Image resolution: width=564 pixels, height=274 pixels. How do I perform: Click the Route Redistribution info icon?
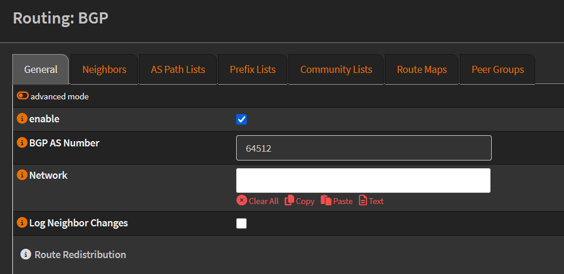coord(25,255)
